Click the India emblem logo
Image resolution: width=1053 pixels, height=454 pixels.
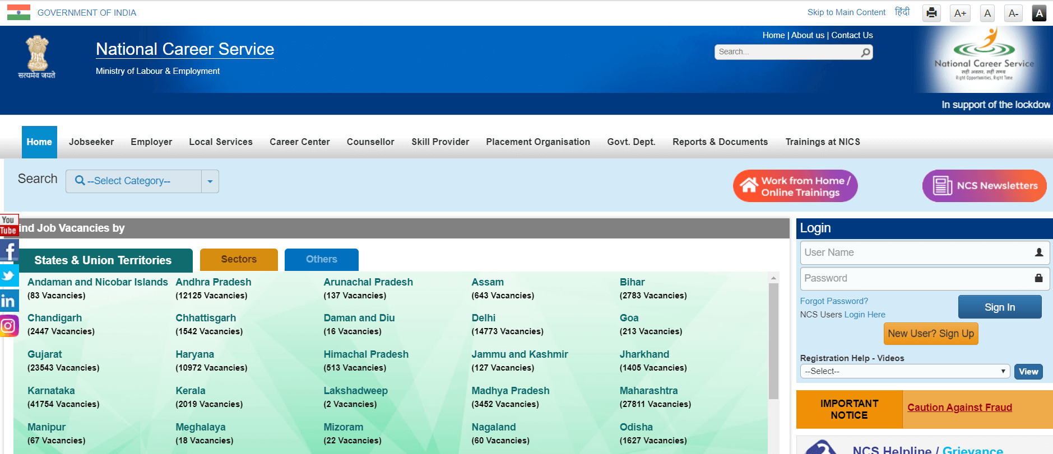pos(37,57)
